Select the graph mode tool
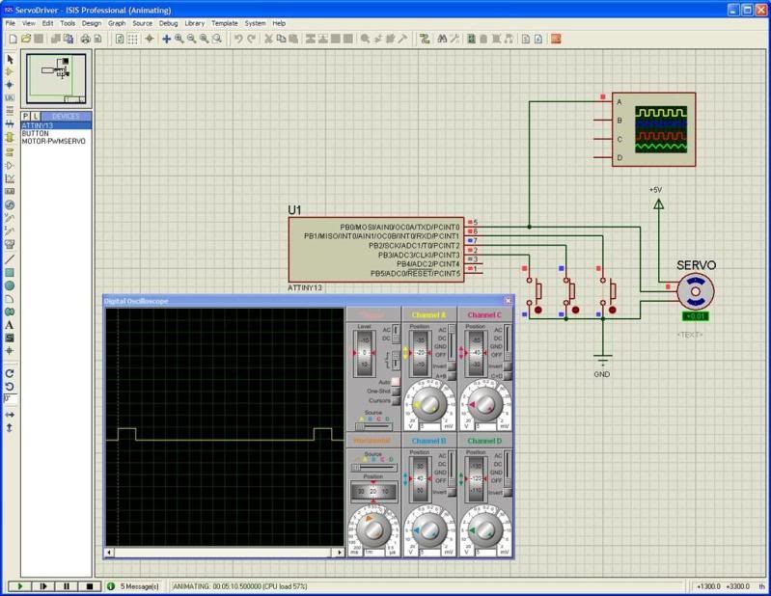Viewport: 771px width, 596px height. tap(10, 178)
